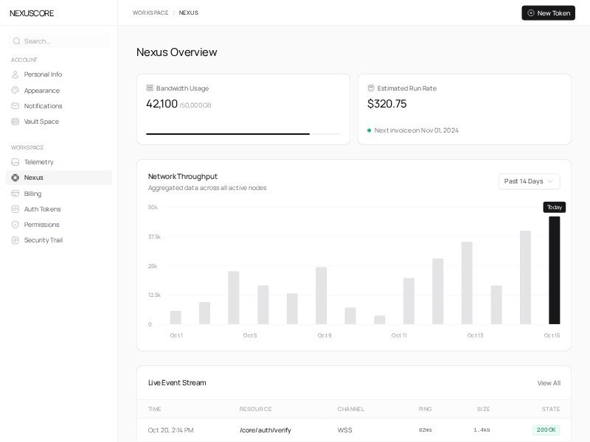
Task: Click the Bandwidth Usage progress bar
Action: click(x=243, y=134)
